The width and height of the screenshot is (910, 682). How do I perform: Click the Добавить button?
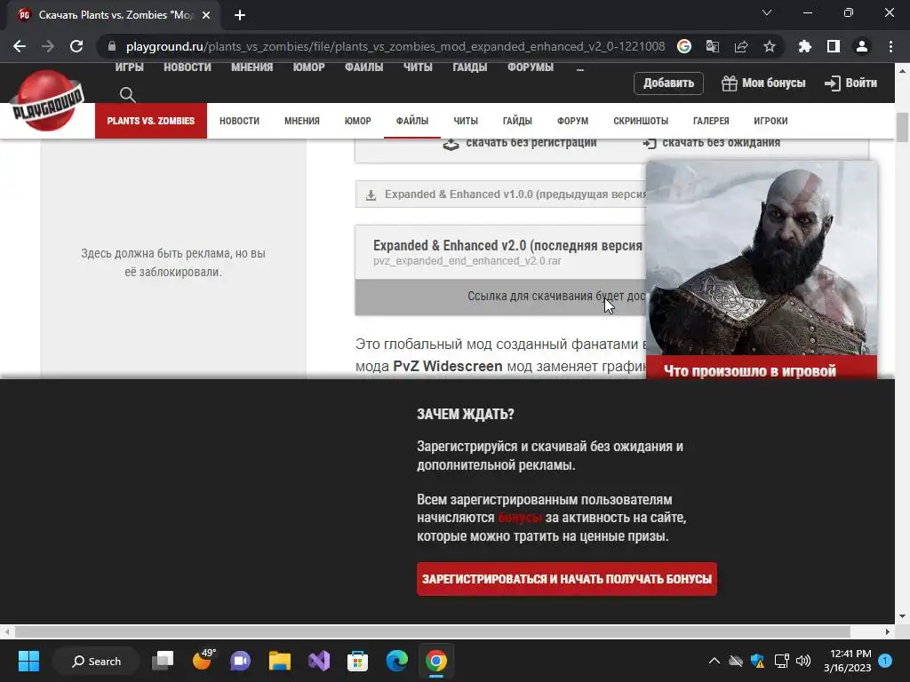(x=668, y=83)
